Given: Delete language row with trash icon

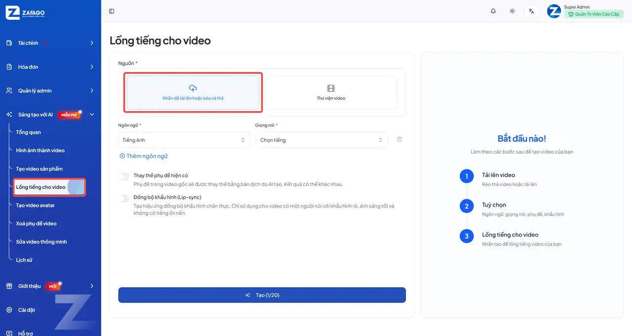Looking at the screenshot, I should point(399,139).
